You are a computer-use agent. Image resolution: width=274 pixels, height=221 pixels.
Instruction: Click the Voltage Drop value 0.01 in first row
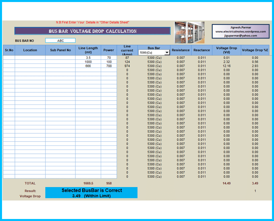226,58
